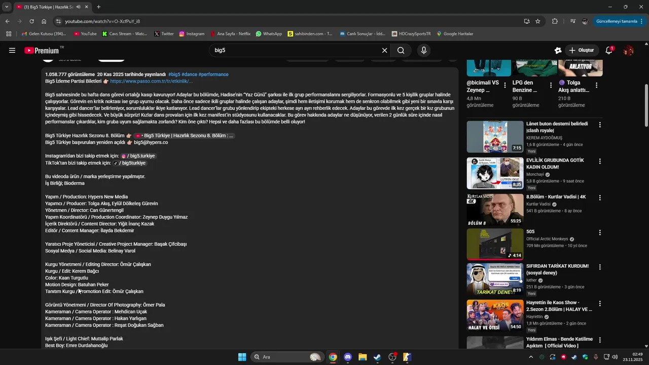Open SIFIRDAN TARİKAT KURDUM video title

tap(557, 269)
